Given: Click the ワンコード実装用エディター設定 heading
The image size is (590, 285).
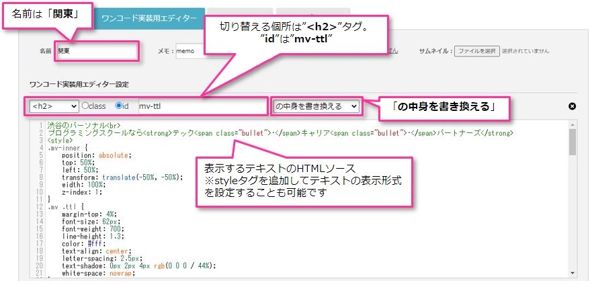Looking at the screenshot, I should pyautogui.click(x=79, y=85).
